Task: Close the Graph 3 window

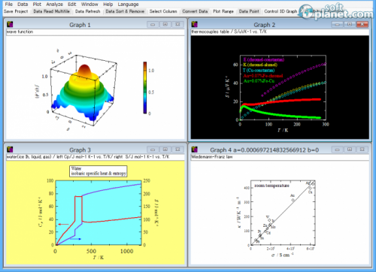Action: [x=177, y=150]
